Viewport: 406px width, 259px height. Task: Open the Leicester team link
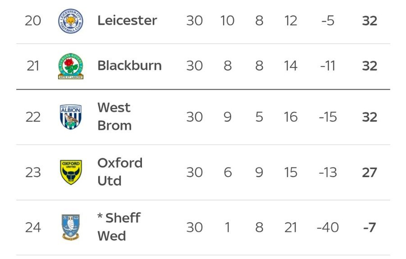[127, 21]
